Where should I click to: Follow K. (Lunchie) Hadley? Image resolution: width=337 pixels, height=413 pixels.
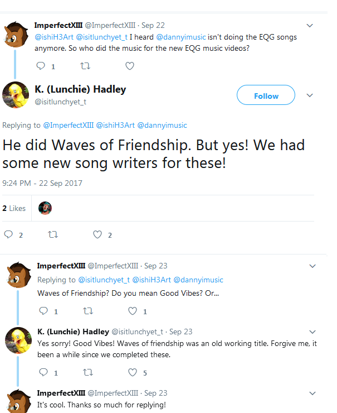click(266, 95)
